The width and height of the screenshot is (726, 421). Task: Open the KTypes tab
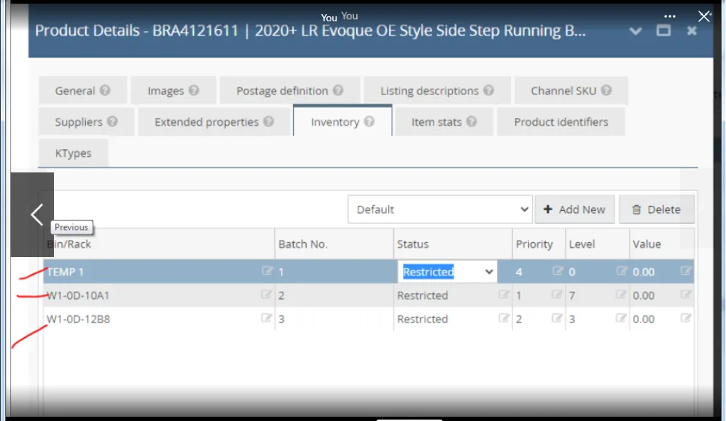(73, 153)
